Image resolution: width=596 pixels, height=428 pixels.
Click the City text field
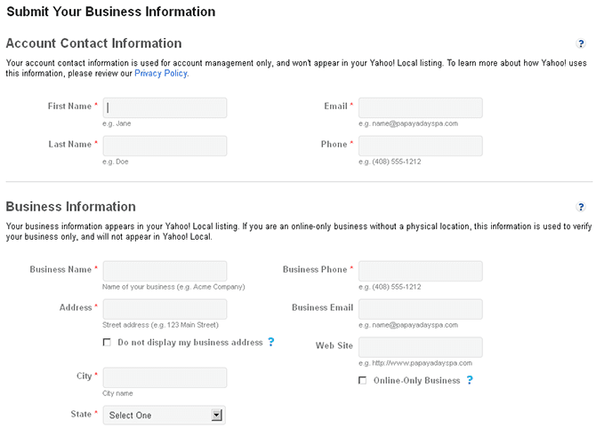165,377
